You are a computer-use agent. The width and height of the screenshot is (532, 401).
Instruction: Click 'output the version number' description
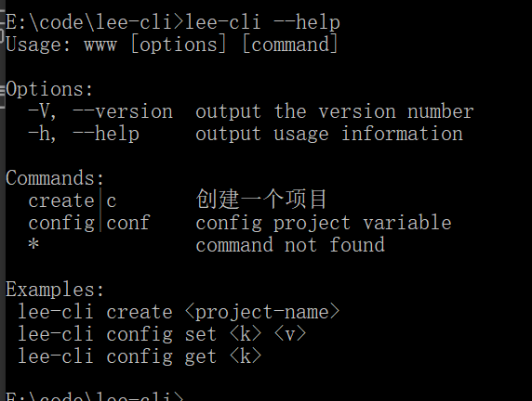coord(335,111)
